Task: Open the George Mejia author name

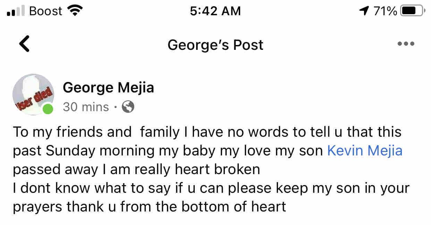Action: pos(108,88)
